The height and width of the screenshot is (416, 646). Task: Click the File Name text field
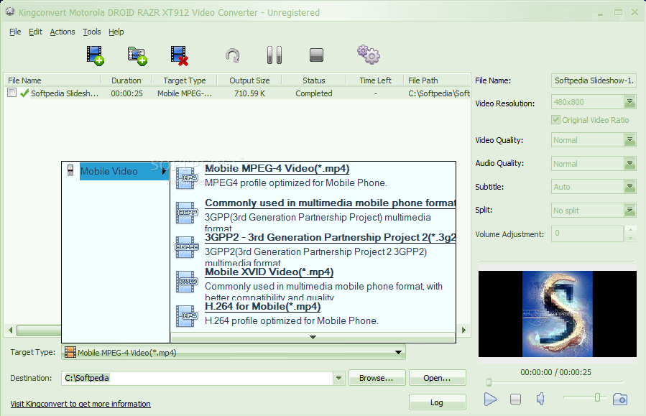click(x=594, y=80)
